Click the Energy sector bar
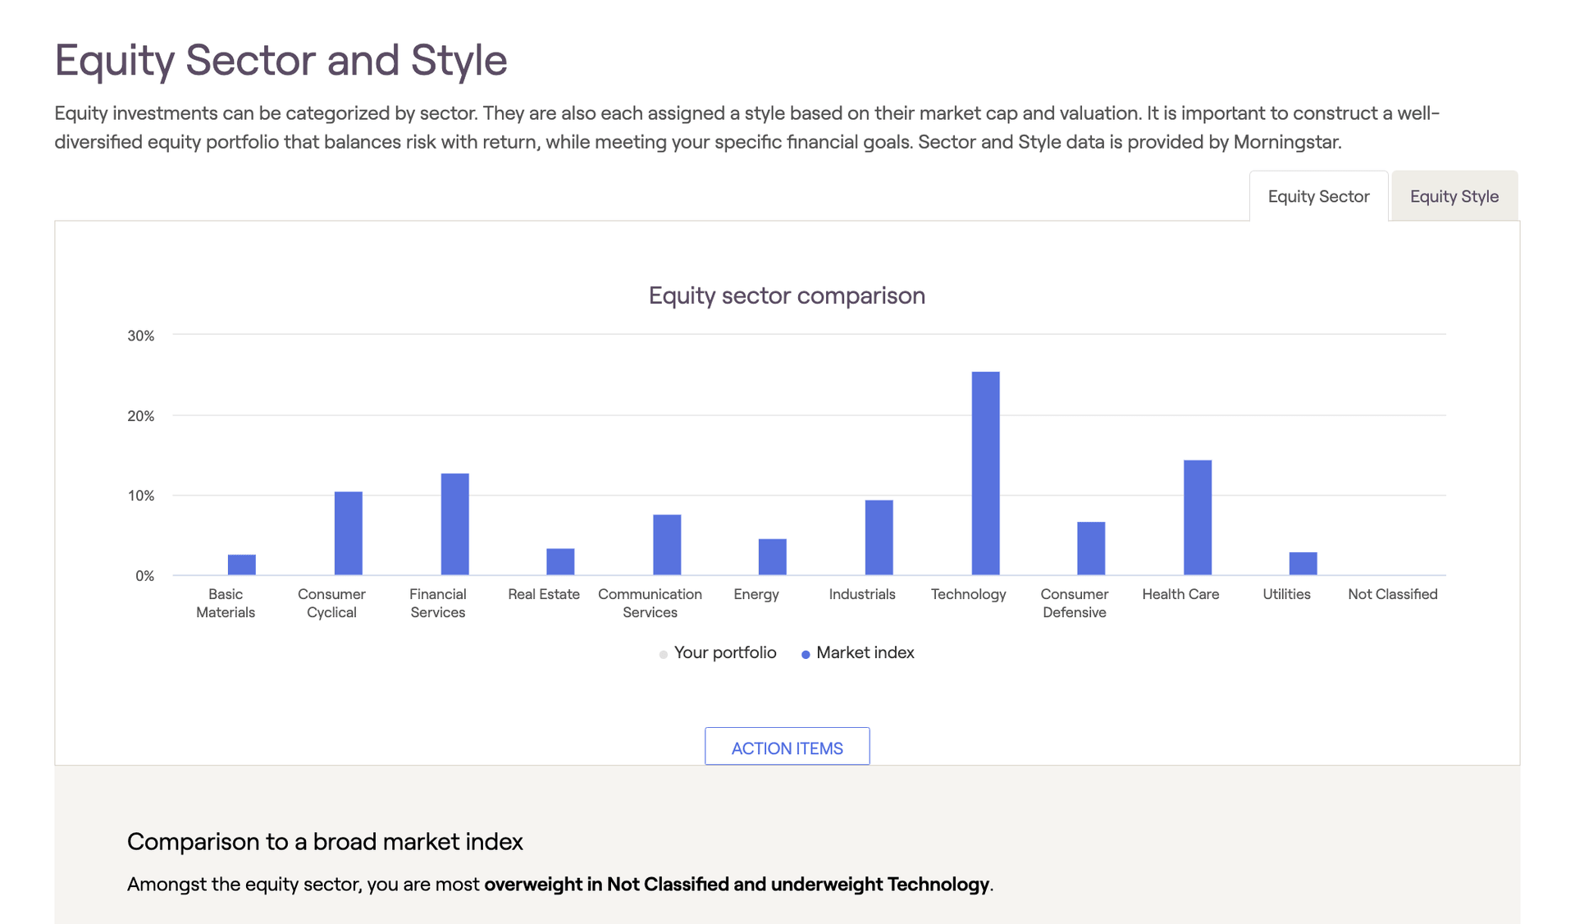Viewport: 1575px width, 924px height. [772, 556]
